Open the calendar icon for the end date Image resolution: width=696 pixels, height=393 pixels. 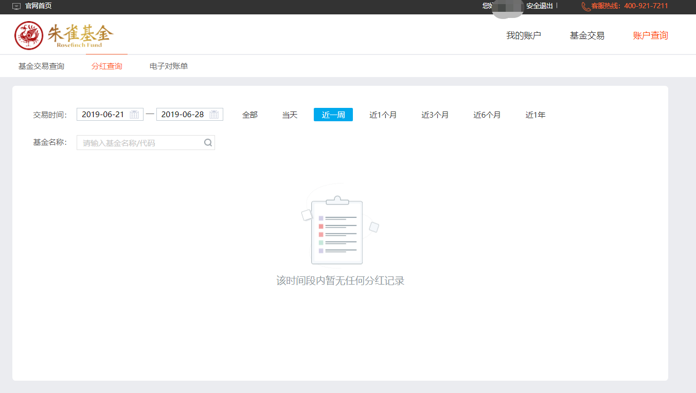214,115
